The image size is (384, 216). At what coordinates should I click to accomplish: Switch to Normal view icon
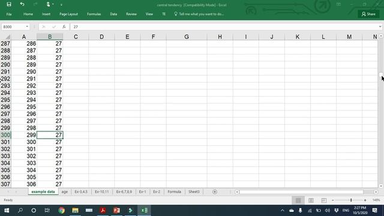click(x=298, y=200)
